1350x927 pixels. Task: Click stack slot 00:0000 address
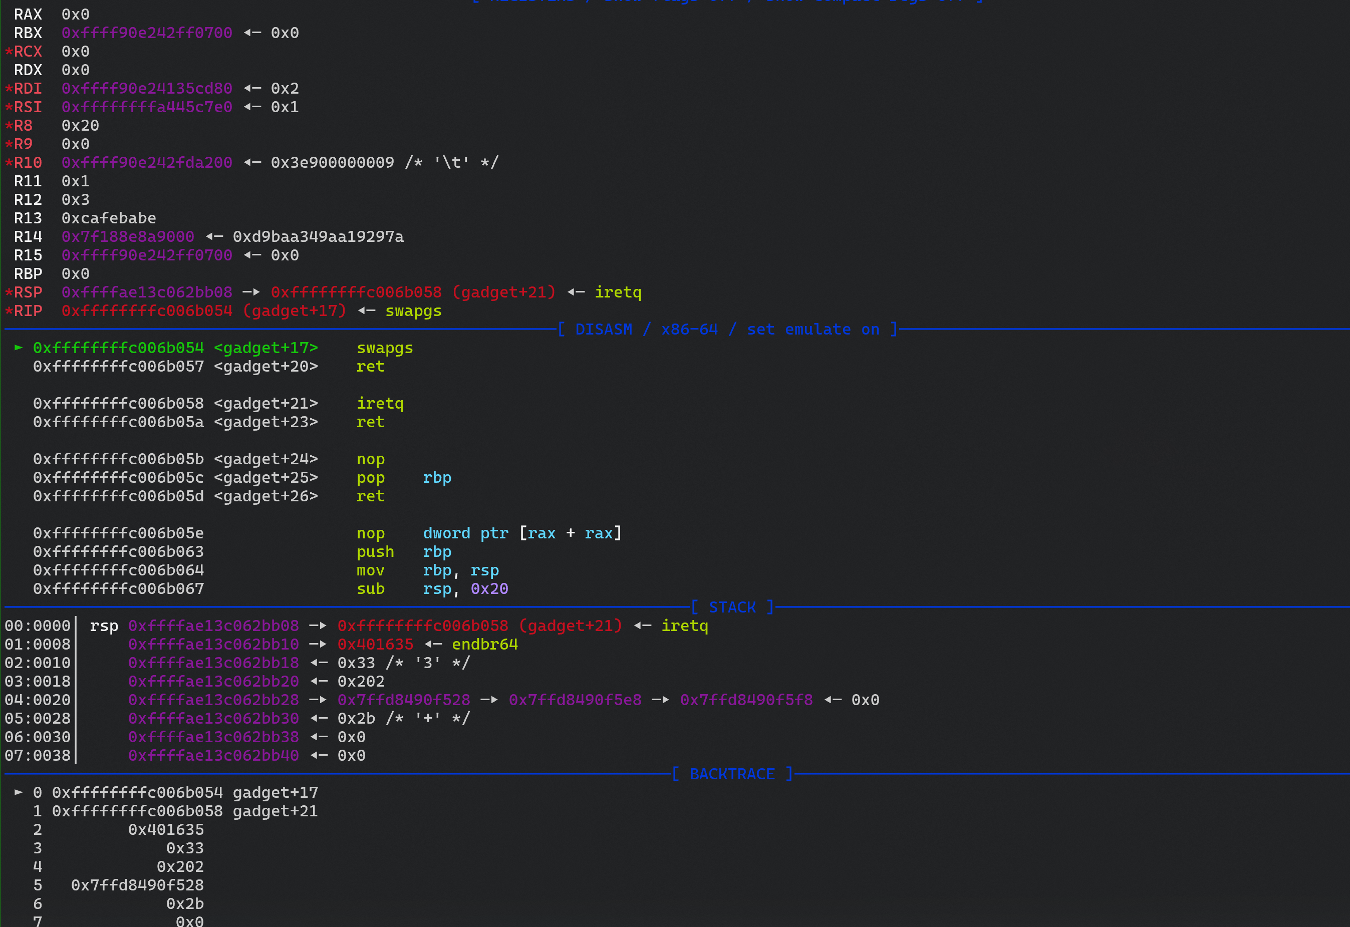tap(214, 626)
